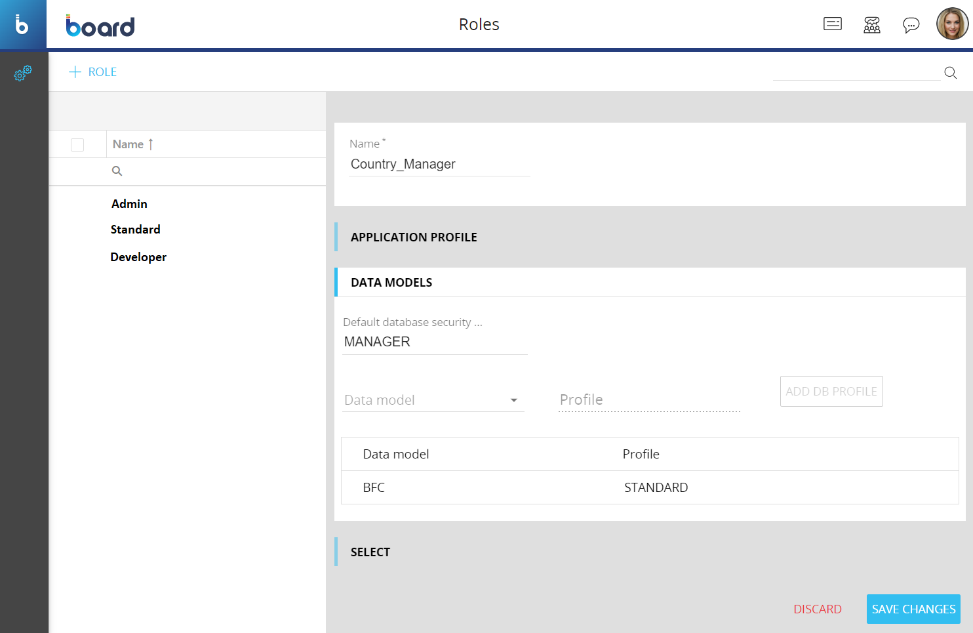Click DISCARD to cancel edits
This screenshot has height=633, width=973.
817,609
